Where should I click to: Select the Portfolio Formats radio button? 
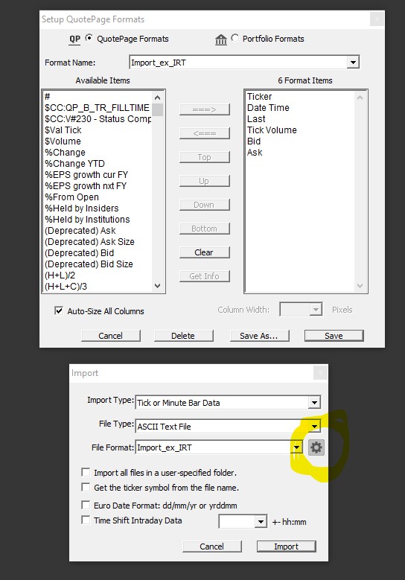235,38
